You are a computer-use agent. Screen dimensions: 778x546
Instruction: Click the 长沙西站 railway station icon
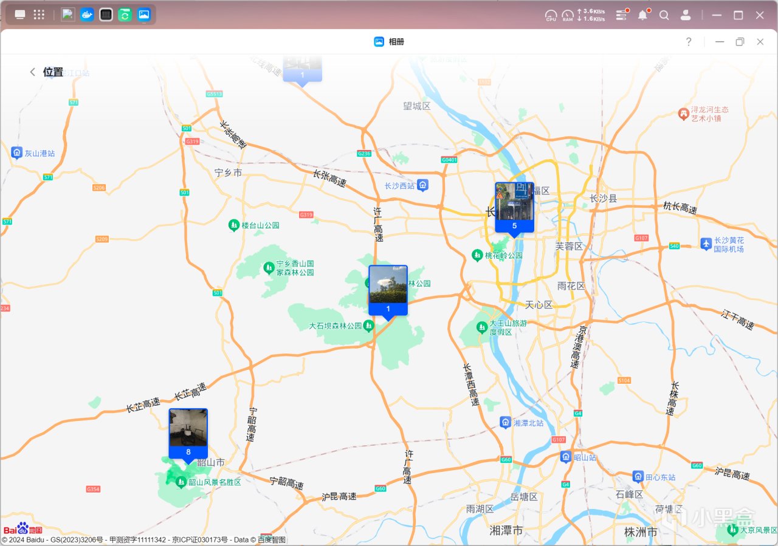point(423,185)
